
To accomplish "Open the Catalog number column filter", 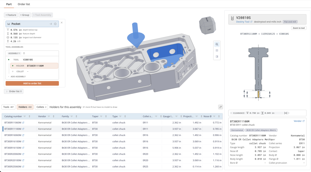I will (25, 116).
